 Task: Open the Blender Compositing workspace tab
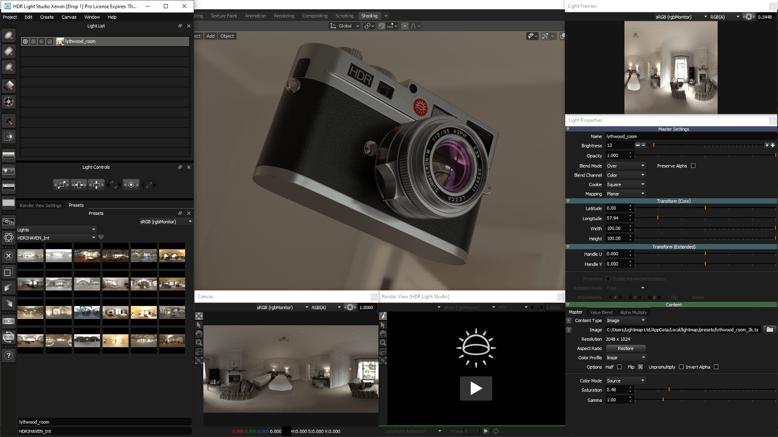[x=315, y=16]
